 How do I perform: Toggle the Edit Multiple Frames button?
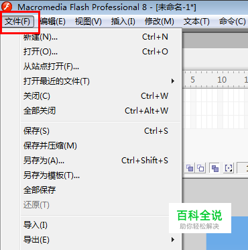tap(214, 168)
